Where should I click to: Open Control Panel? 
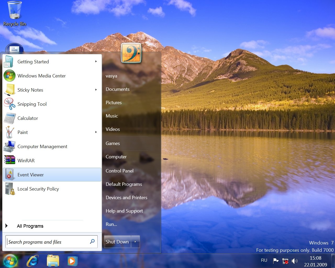(120, 171)
